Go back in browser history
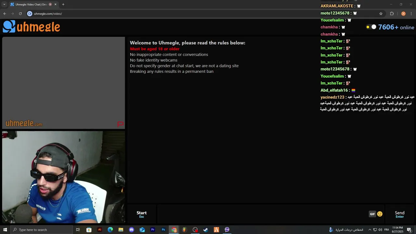Screen dimensions: 416x234 tap(5, 14)
